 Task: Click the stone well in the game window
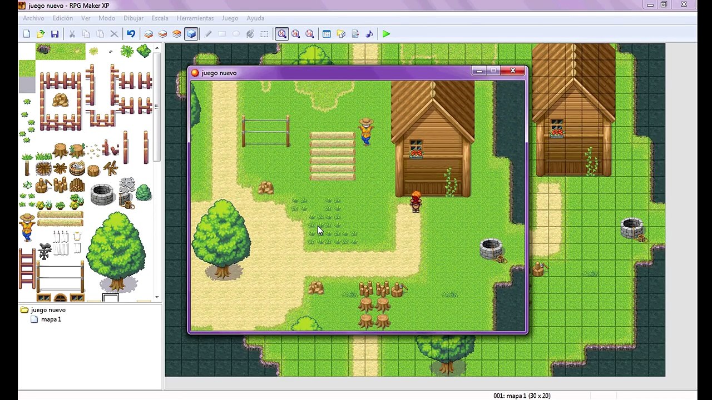pyautogui.click(x=492, y=250)
